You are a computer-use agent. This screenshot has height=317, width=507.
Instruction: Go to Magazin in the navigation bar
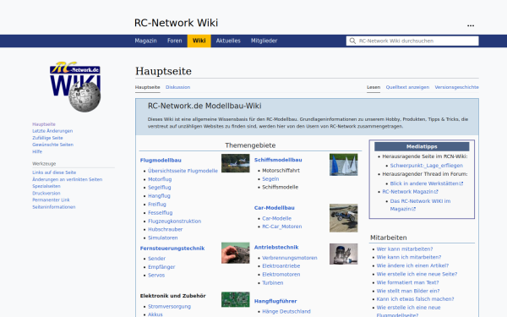[x=145, y=41]
